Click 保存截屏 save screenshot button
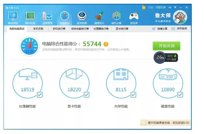This screenshot has height=134, width=204. (x=179, y=29)
